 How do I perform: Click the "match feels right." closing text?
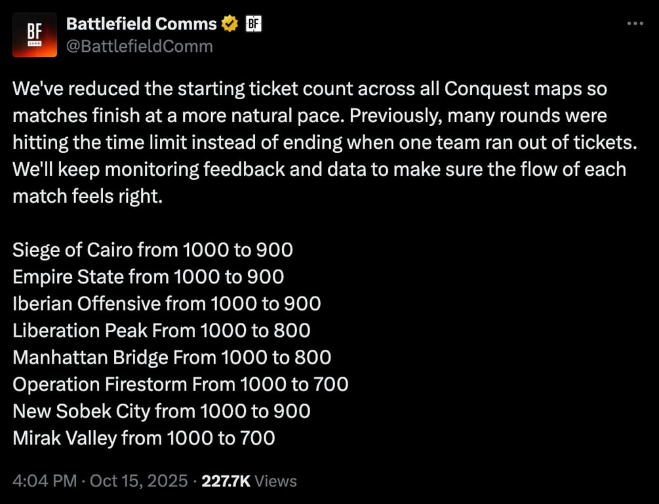[x=87, y=196]
